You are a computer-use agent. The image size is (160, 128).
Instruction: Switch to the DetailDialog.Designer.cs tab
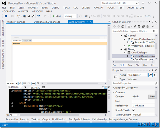click(47, 22)
